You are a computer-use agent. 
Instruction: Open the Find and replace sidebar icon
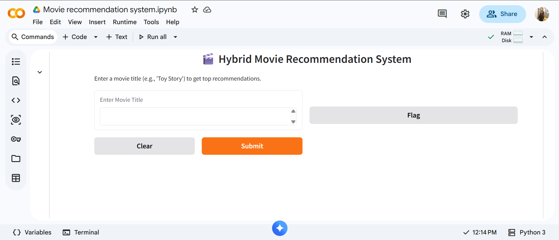(x=16, y=81)
